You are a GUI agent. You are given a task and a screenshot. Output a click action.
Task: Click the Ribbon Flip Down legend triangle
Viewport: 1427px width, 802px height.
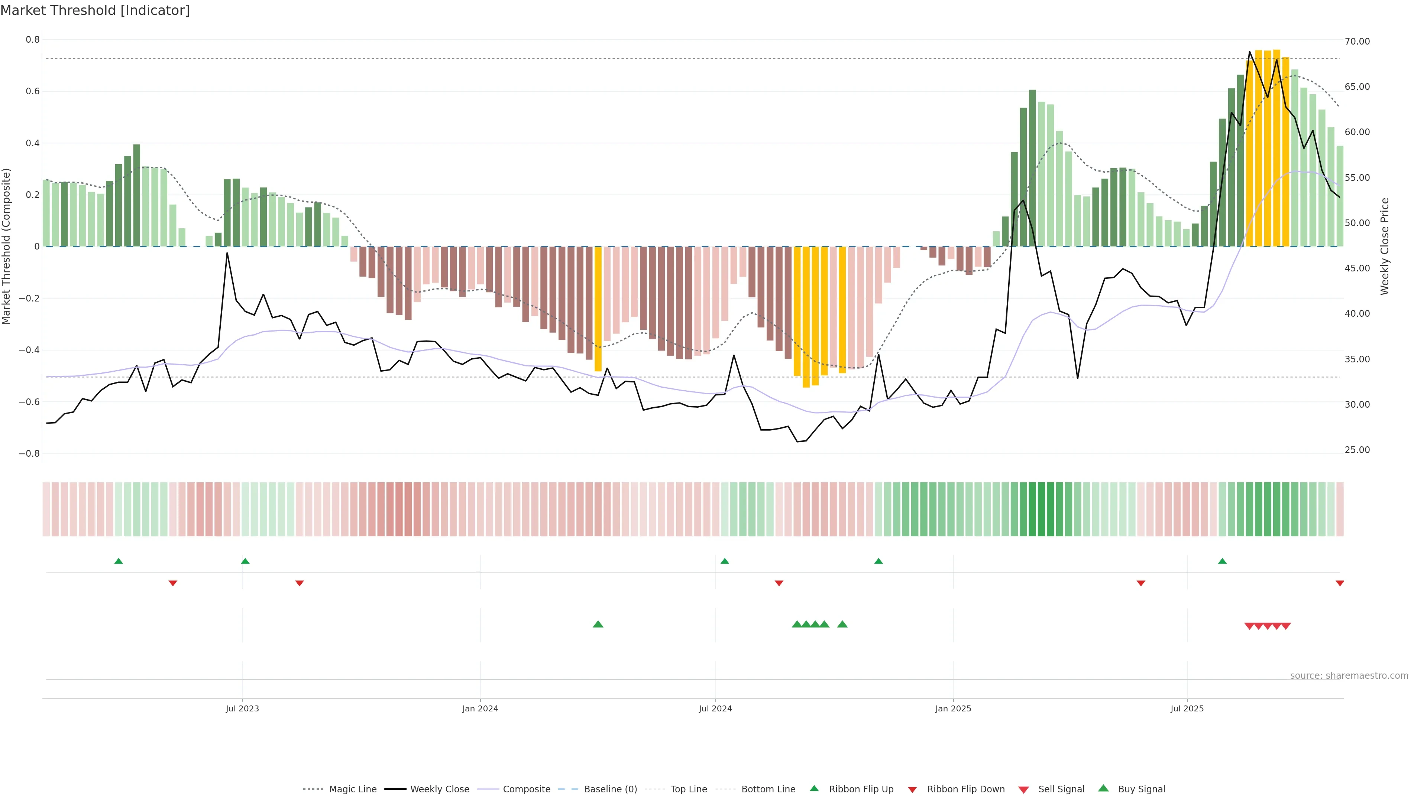click(912, 790)
